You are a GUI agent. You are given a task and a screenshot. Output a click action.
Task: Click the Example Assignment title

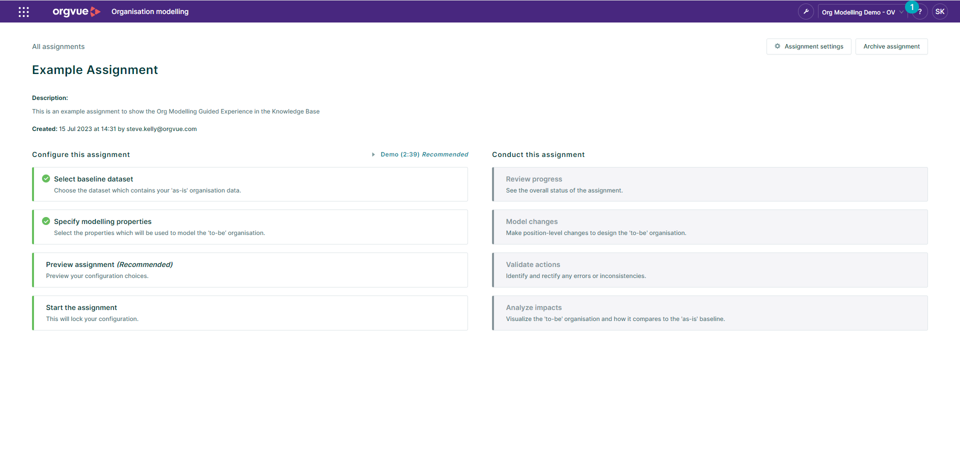95,70
